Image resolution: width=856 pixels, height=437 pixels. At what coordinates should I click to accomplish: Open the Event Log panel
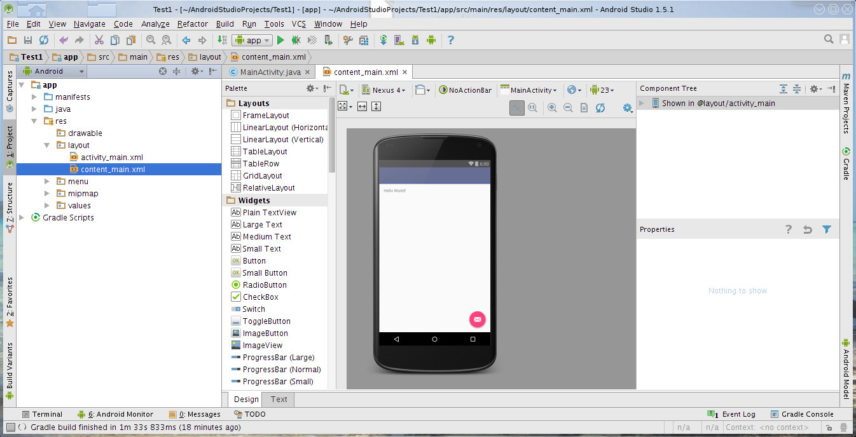pyautogui.click(x=732, y=414)
